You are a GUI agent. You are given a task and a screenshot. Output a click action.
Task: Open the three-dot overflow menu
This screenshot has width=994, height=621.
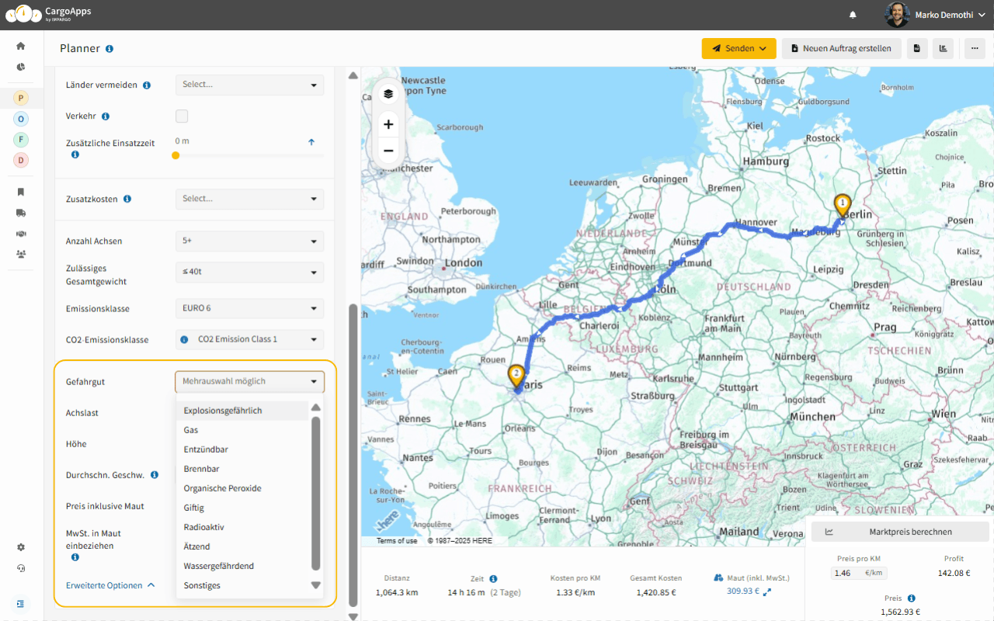point(974,48)
